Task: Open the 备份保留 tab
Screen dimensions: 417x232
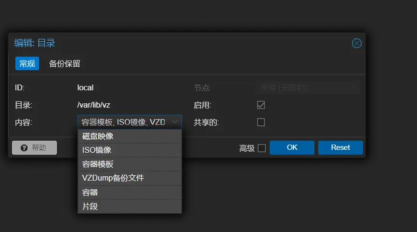Action: click(x=65, y=64)
